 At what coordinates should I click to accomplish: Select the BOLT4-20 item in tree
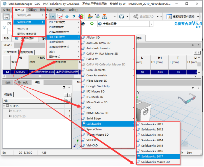tap(19, 116)
